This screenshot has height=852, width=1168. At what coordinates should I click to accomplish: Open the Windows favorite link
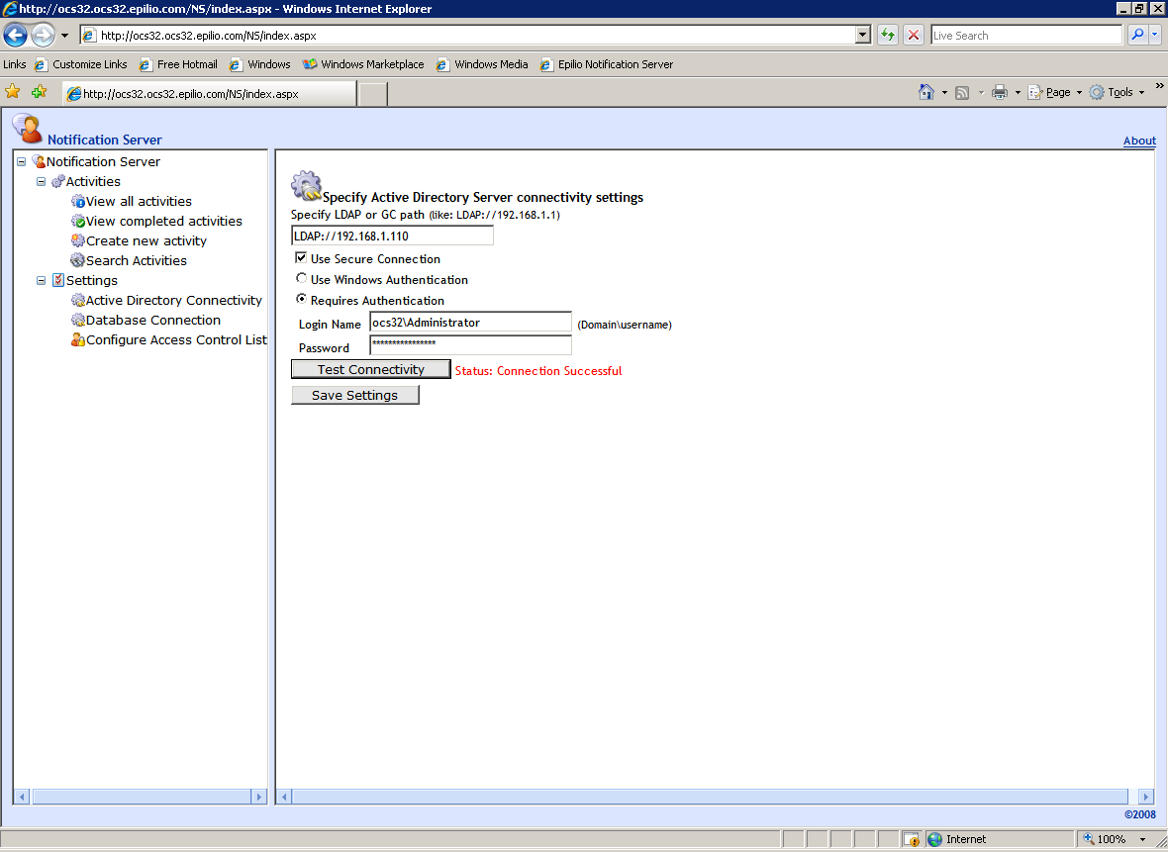[x=260, y=64]
